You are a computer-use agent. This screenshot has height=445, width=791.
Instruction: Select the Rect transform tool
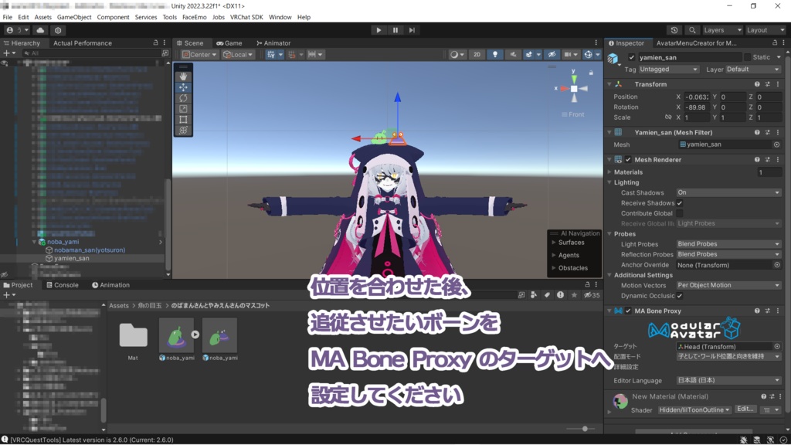(x=184, y=118)
